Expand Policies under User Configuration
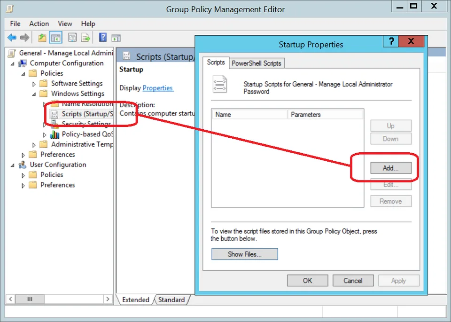This screenshot has height=322, width=451. click(x=23, y=175)
